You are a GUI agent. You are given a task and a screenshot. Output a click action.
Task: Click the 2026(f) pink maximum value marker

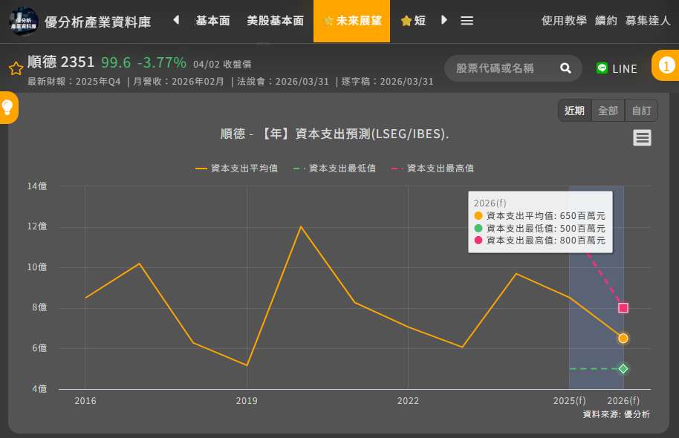[623, 307]
